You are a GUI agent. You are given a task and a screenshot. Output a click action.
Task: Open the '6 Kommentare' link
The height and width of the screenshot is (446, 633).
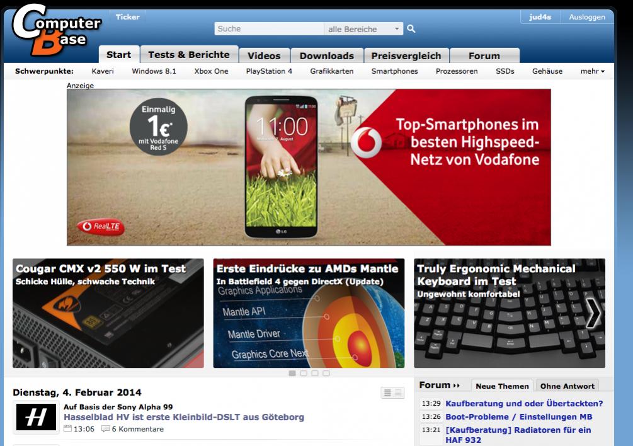pos(138,429)
